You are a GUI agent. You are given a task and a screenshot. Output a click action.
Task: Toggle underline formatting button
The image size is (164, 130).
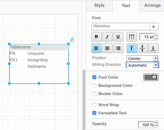(x=118, y=37)
